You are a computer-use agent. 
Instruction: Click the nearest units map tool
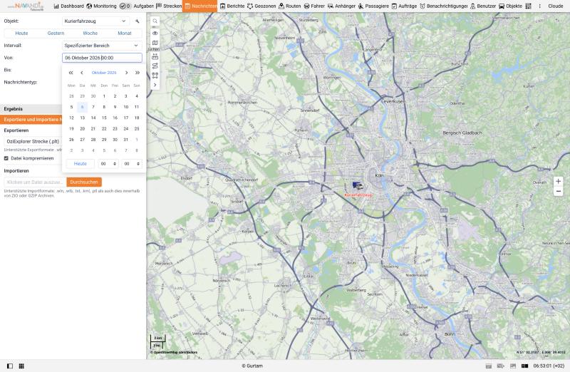(x=155, y=76)
